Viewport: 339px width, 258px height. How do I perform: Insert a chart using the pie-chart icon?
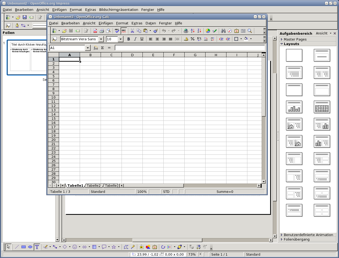(x=208, y=31)
